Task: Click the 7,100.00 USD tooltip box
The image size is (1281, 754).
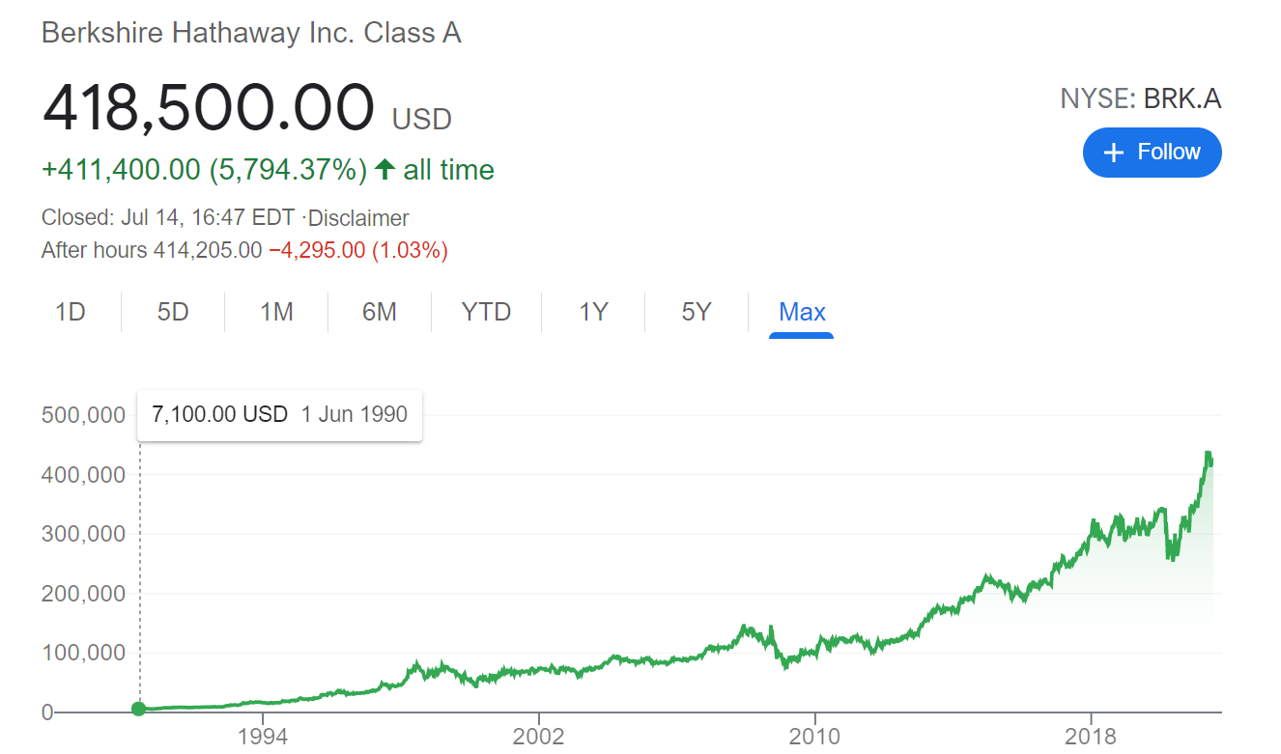Action: click(x=278, y=414)
